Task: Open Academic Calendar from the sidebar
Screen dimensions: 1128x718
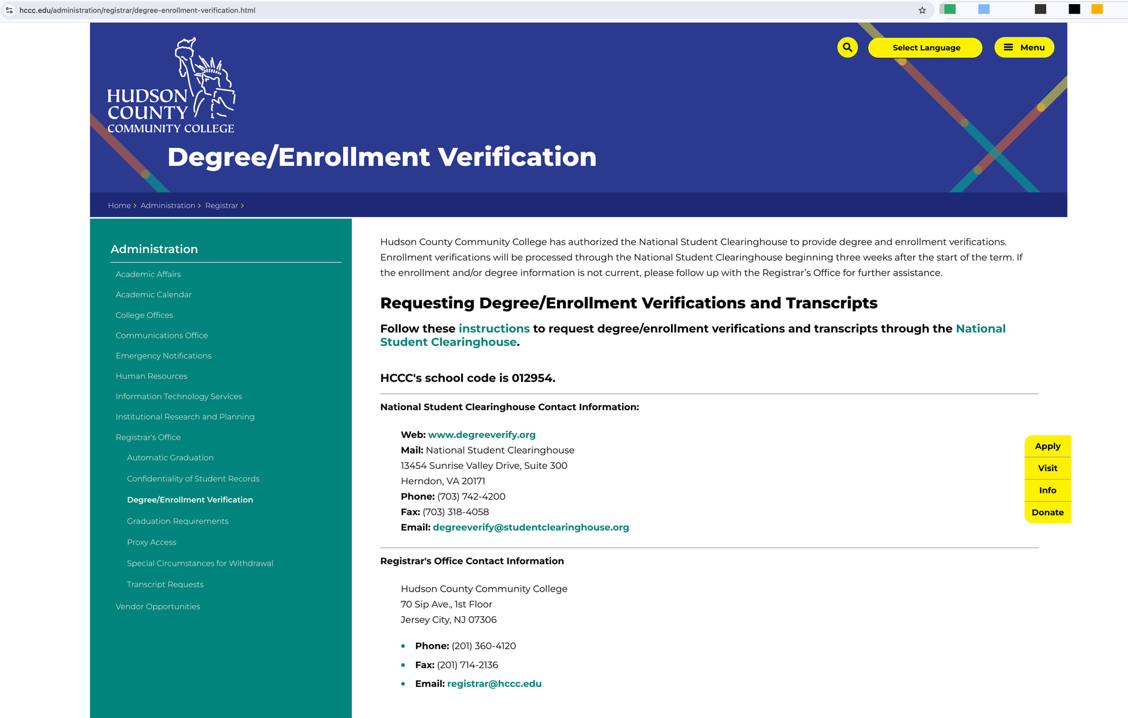Action: pos(153,294)
